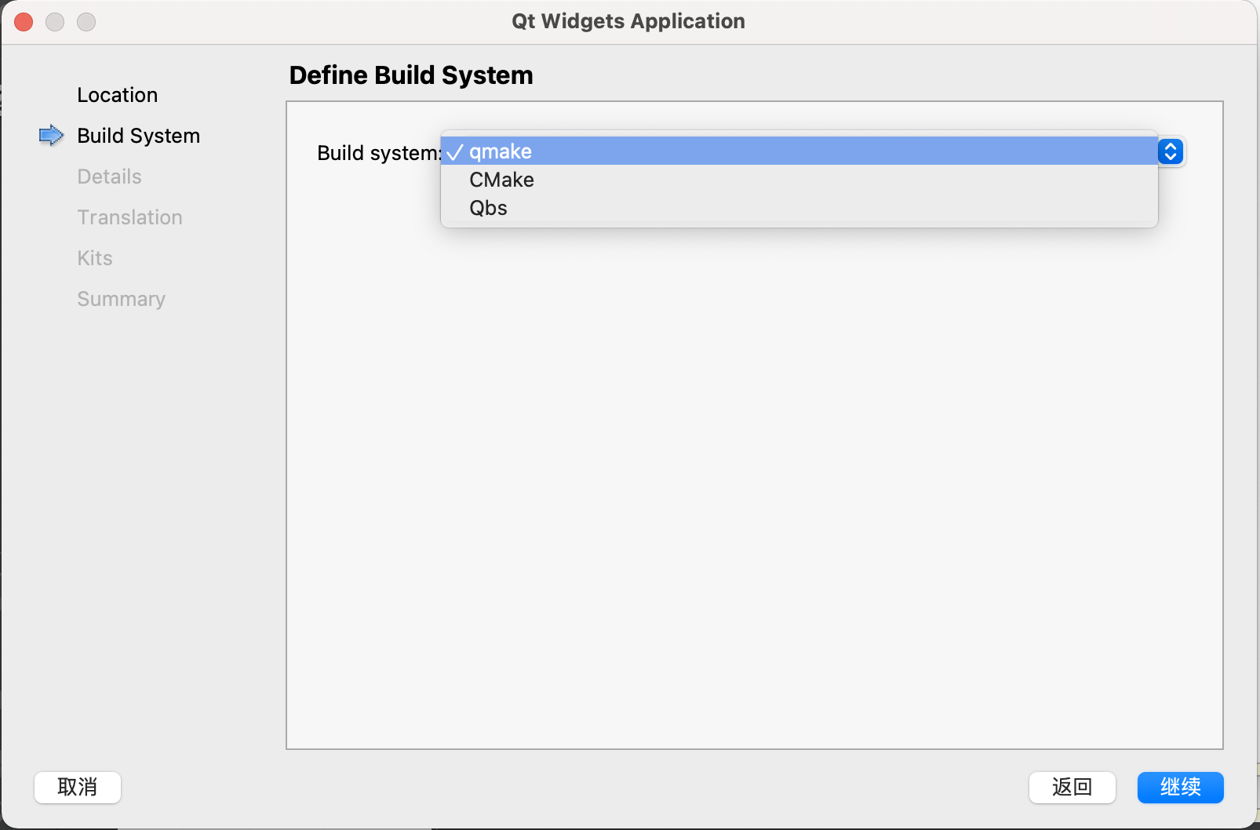Image resolution: width=1260 pixels, height=830 pixels.
Task: Select the Translation step in sidebar
Action: 129,217
